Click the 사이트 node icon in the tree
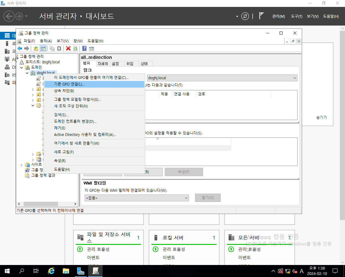345x277 pixels. coord(27,165)
